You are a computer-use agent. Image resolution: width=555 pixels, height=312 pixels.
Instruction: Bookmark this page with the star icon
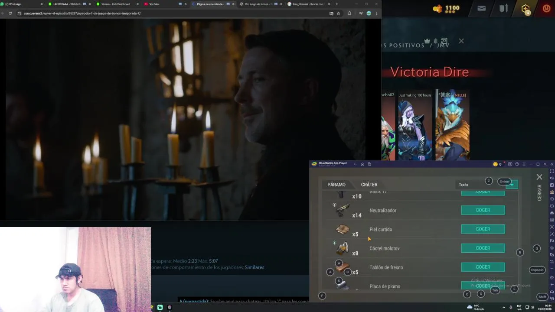338,13
